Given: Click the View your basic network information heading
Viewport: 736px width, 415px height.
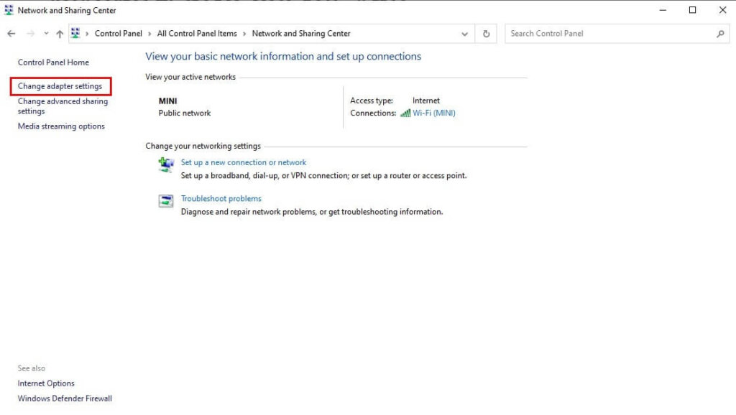Looking at the screenshot, I should pyautogui.click(x=283, y=56).
